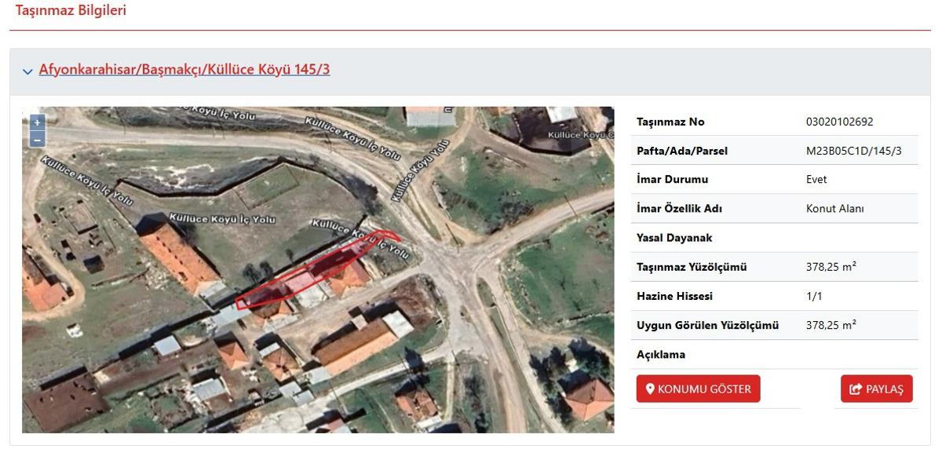Zoom out the map with minus icon
The image size is (942, 449).
point(37,140)
